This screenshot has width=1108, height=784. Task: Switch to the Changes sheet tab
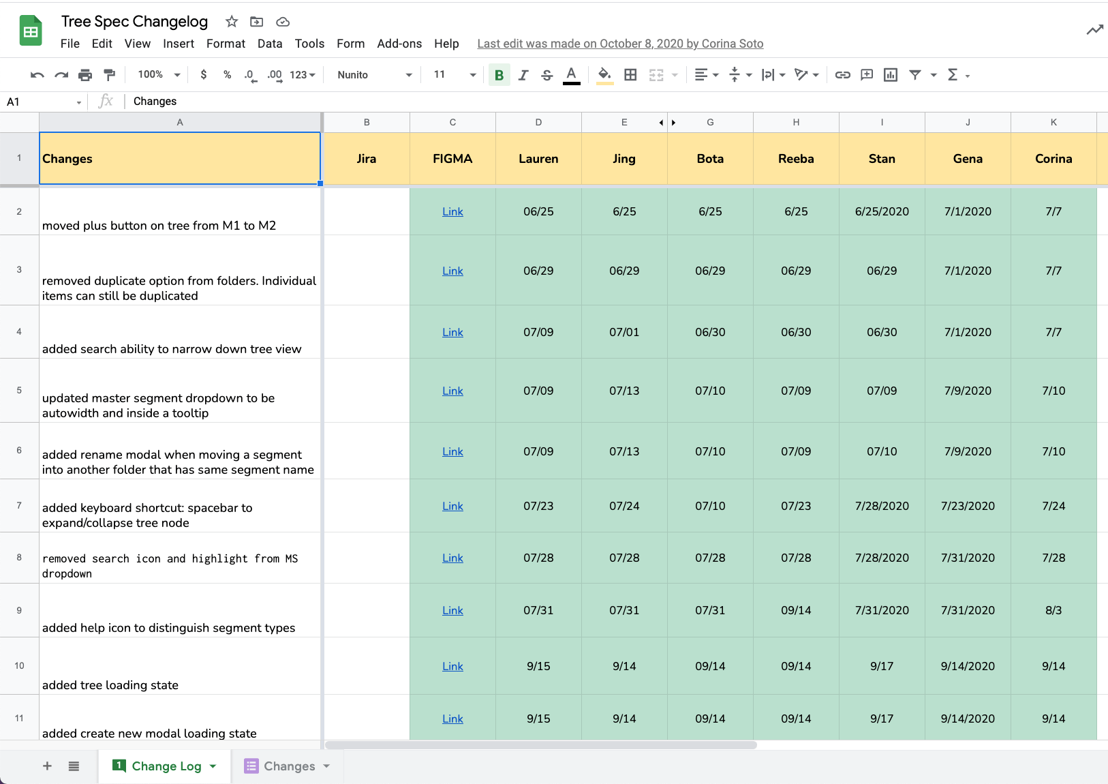coord(289,766)
